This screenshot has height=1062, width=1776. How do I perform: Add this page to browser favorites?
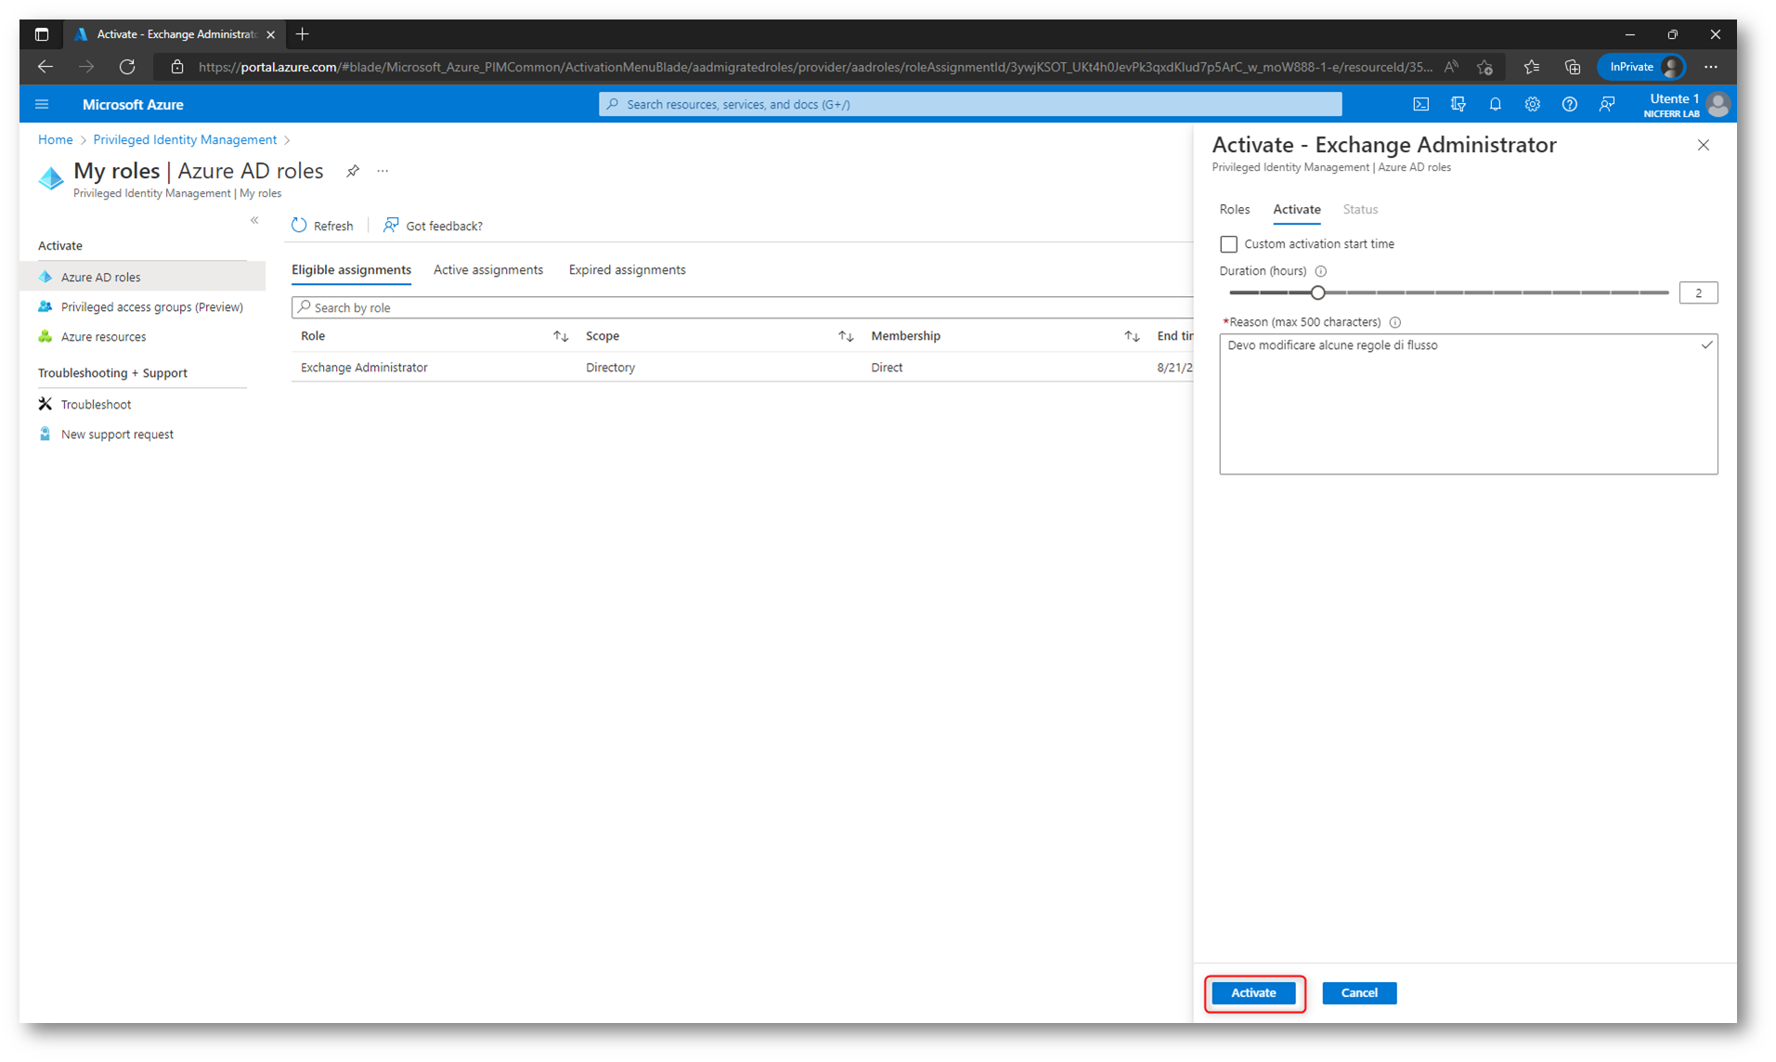[x=1484, y=67]
